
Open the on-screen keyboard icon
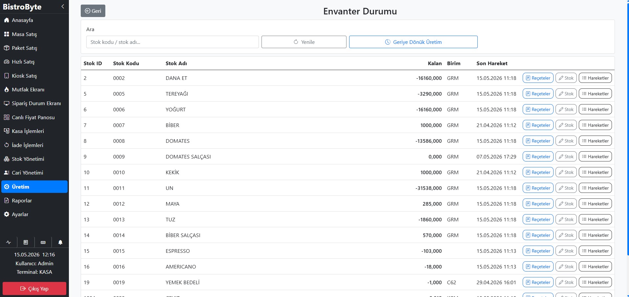[x=43, y=242]
